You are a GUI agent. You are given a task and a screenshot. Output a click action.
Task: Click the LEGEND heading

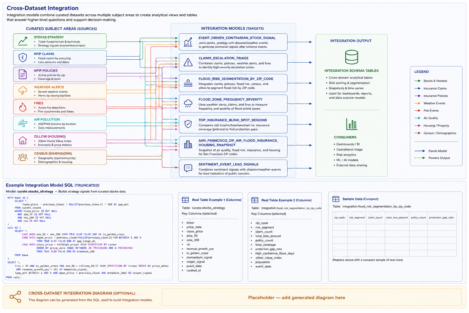[x=421, y=72]
